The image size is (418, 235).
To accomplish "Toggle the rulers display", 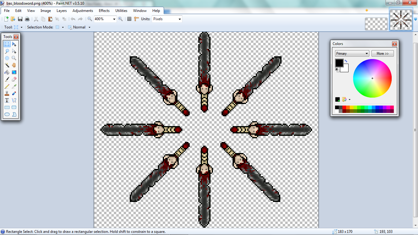I will [136, 19].
